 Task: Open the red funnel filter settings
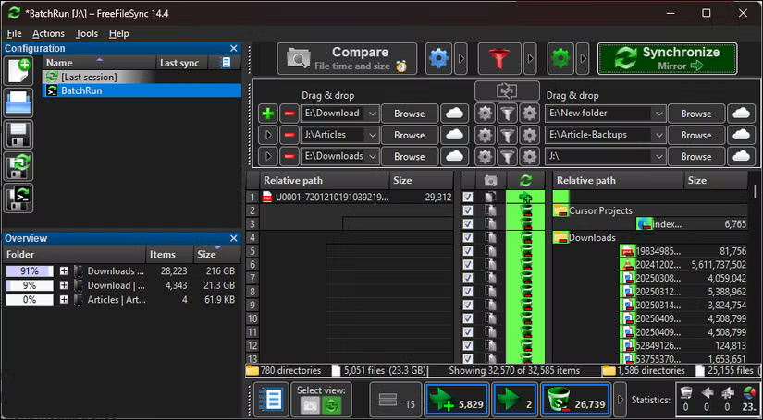pyautogui.click(x=499, y=59)
